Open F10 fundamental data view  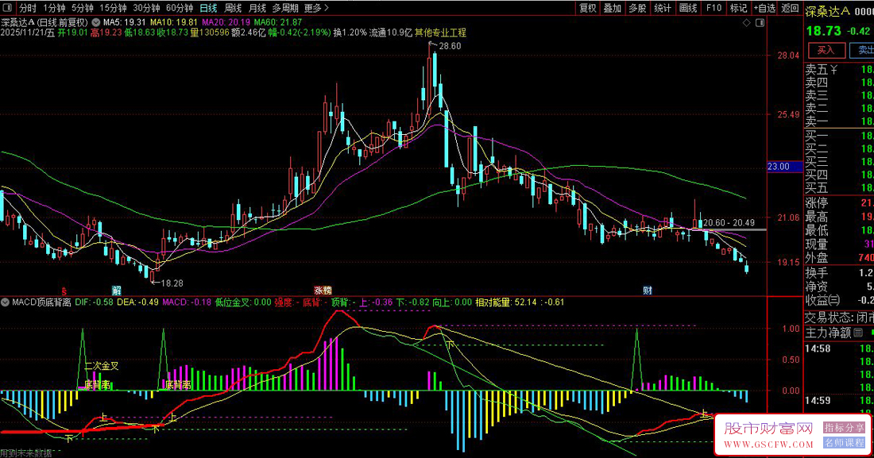[712, 8]
